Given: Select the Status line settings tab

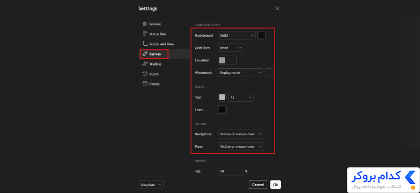Looking at the screenshot, I should pyautogui.click(x=157, y=34).
